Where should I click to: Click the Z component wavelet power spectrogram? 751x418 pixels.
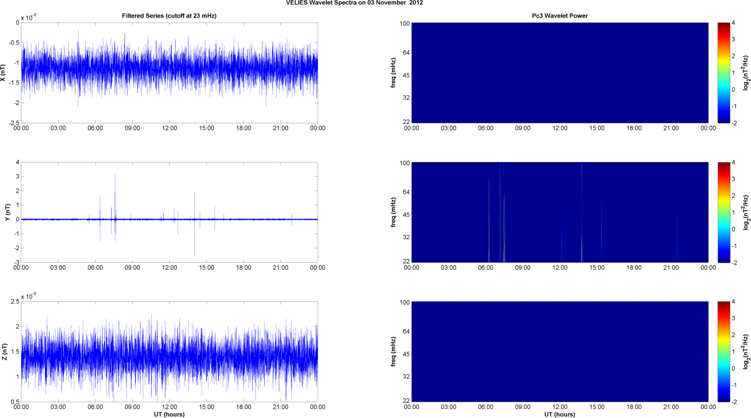[560, 352]
